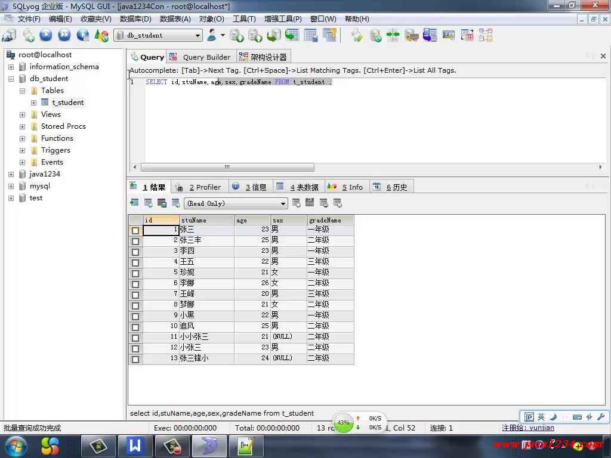
Task: Click the save floppy icon in result toolbar
Action: [x=162, y=203]
